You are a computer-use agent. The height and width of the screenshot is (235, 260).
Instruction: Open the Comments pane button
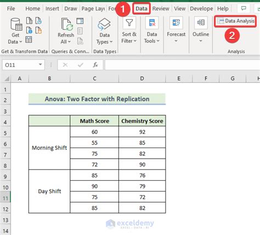pyautogui.click(x=244, y=8)
